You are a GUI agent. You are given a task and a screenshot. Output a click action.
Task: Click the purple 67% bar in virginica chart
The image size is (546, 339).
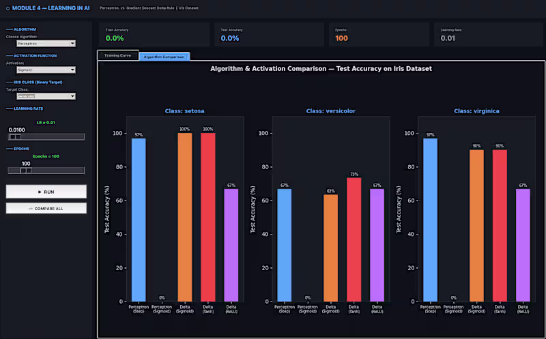pyautogui.click(x=523, y=246)
